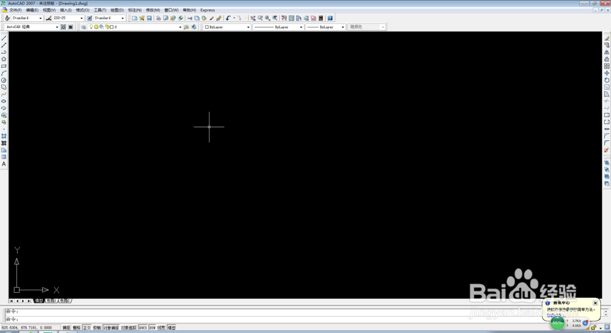Open the ByLayer linetype dropdown

[301, 27]
